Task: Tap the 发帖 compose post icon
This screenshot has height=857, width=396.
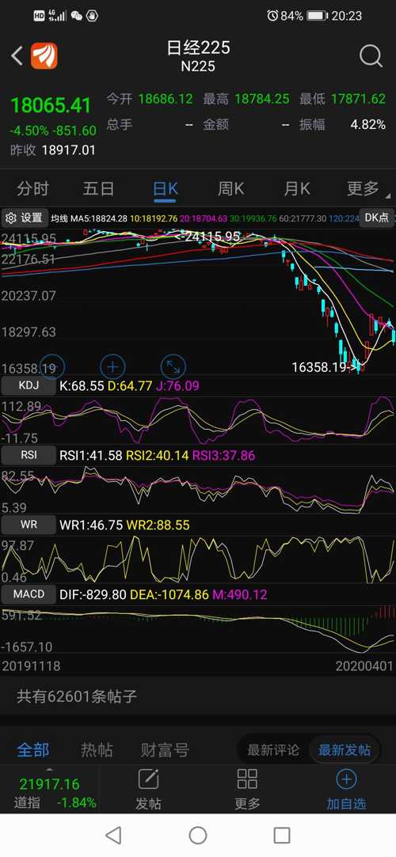Action: click(148, 789)
